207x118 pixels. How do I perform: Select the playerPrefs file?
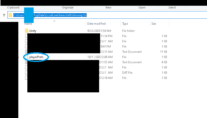(36, 57)
